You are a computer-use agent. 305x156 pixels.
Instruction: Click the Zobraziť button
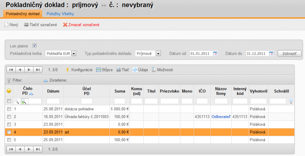pyautogui.click(x=289, y=53)
